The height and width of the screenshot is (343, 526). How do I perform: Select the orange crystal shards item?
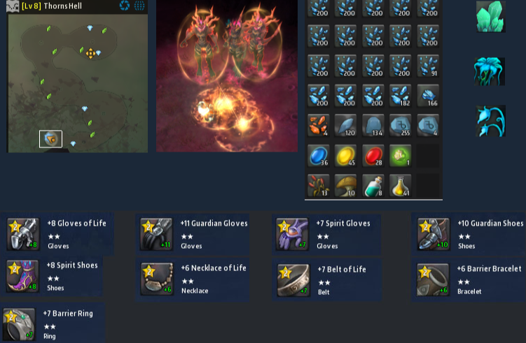318,126
